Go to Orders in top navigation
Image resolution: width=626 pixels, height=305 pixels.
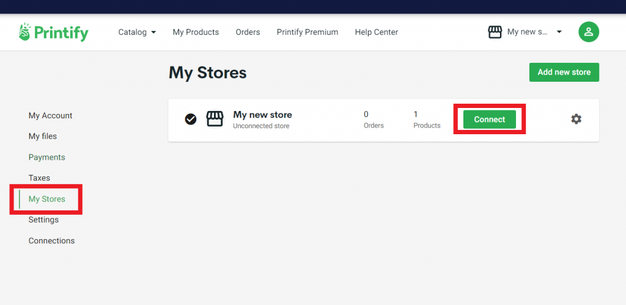[x=248, y=32]
